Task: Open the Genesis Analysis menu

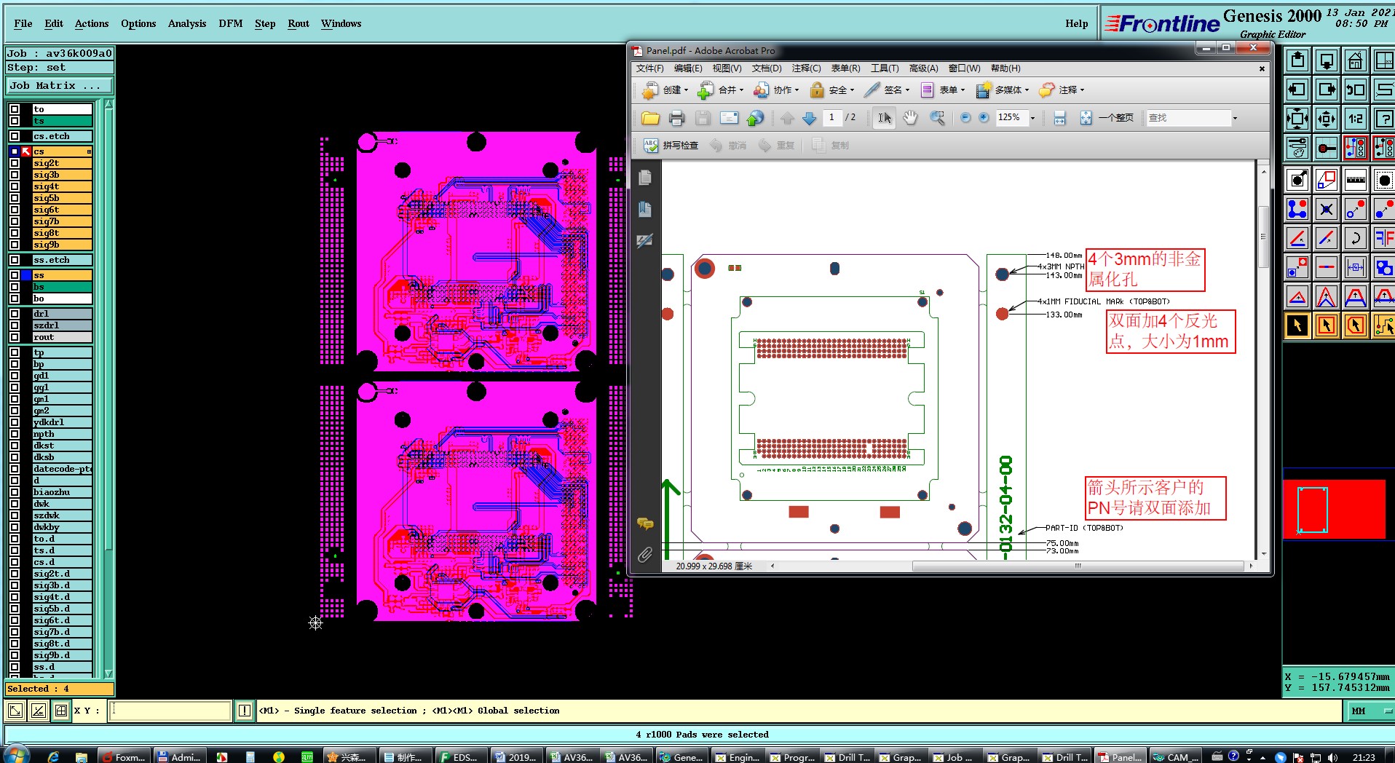Action: click(187, 23)
